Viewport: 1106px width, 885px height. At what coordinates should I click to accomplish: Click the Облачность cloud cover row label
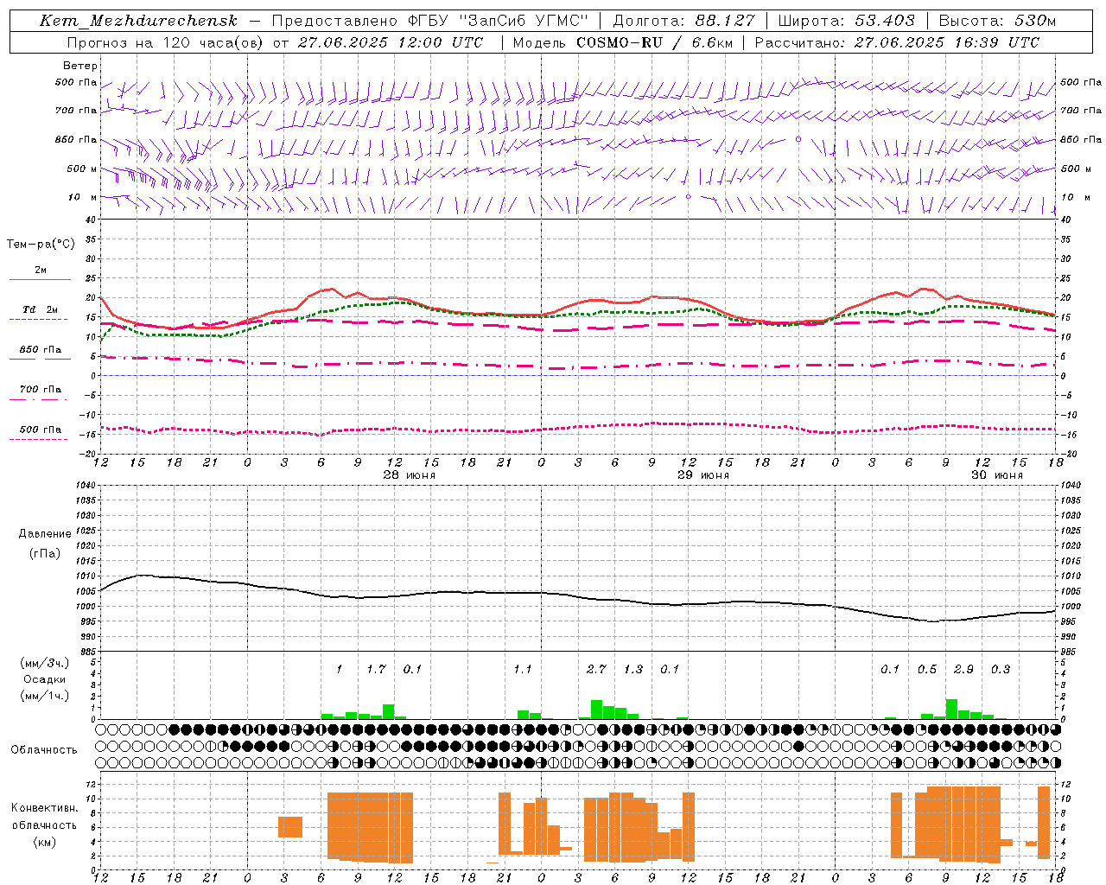44,750
